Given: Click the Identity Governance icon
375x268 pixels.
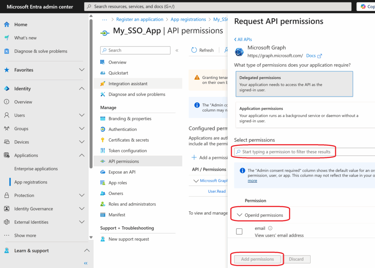Looking at the screenshot, I should [x=7, y=209].
